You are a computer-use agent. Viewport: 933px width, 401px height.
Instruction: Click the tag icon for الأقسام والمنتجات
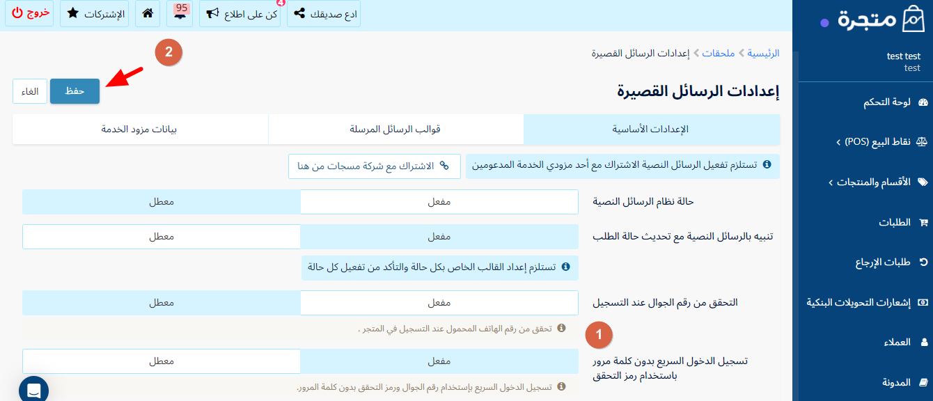tap(923, 182)
